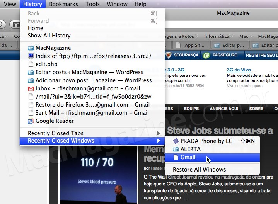Open Index of ftp releases/3.5rc2 entry
The image size is (278, 204).
point(92,56)
